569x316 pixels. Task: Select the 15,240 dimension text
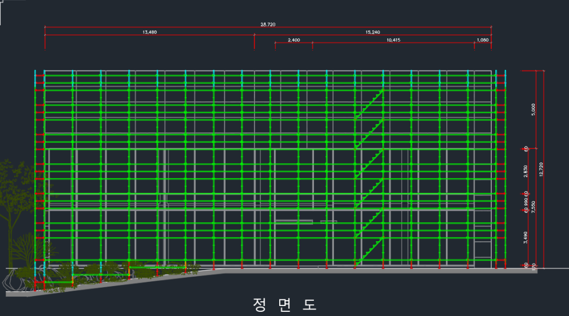point(373,32)
